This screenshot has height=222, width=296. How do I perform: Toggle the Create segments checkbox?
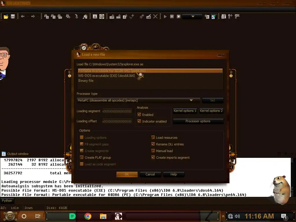[82, 151]
